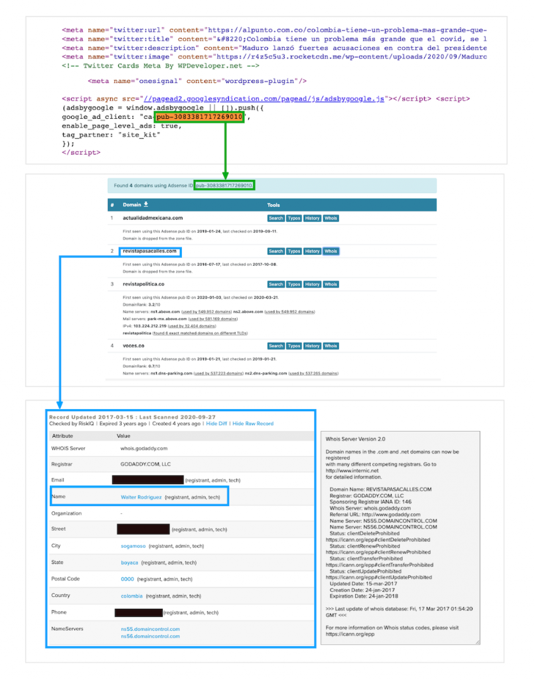Viewport: 535px width, 680px height.
Task: Open the Walter Rodriguez name link
Action: 141,497
